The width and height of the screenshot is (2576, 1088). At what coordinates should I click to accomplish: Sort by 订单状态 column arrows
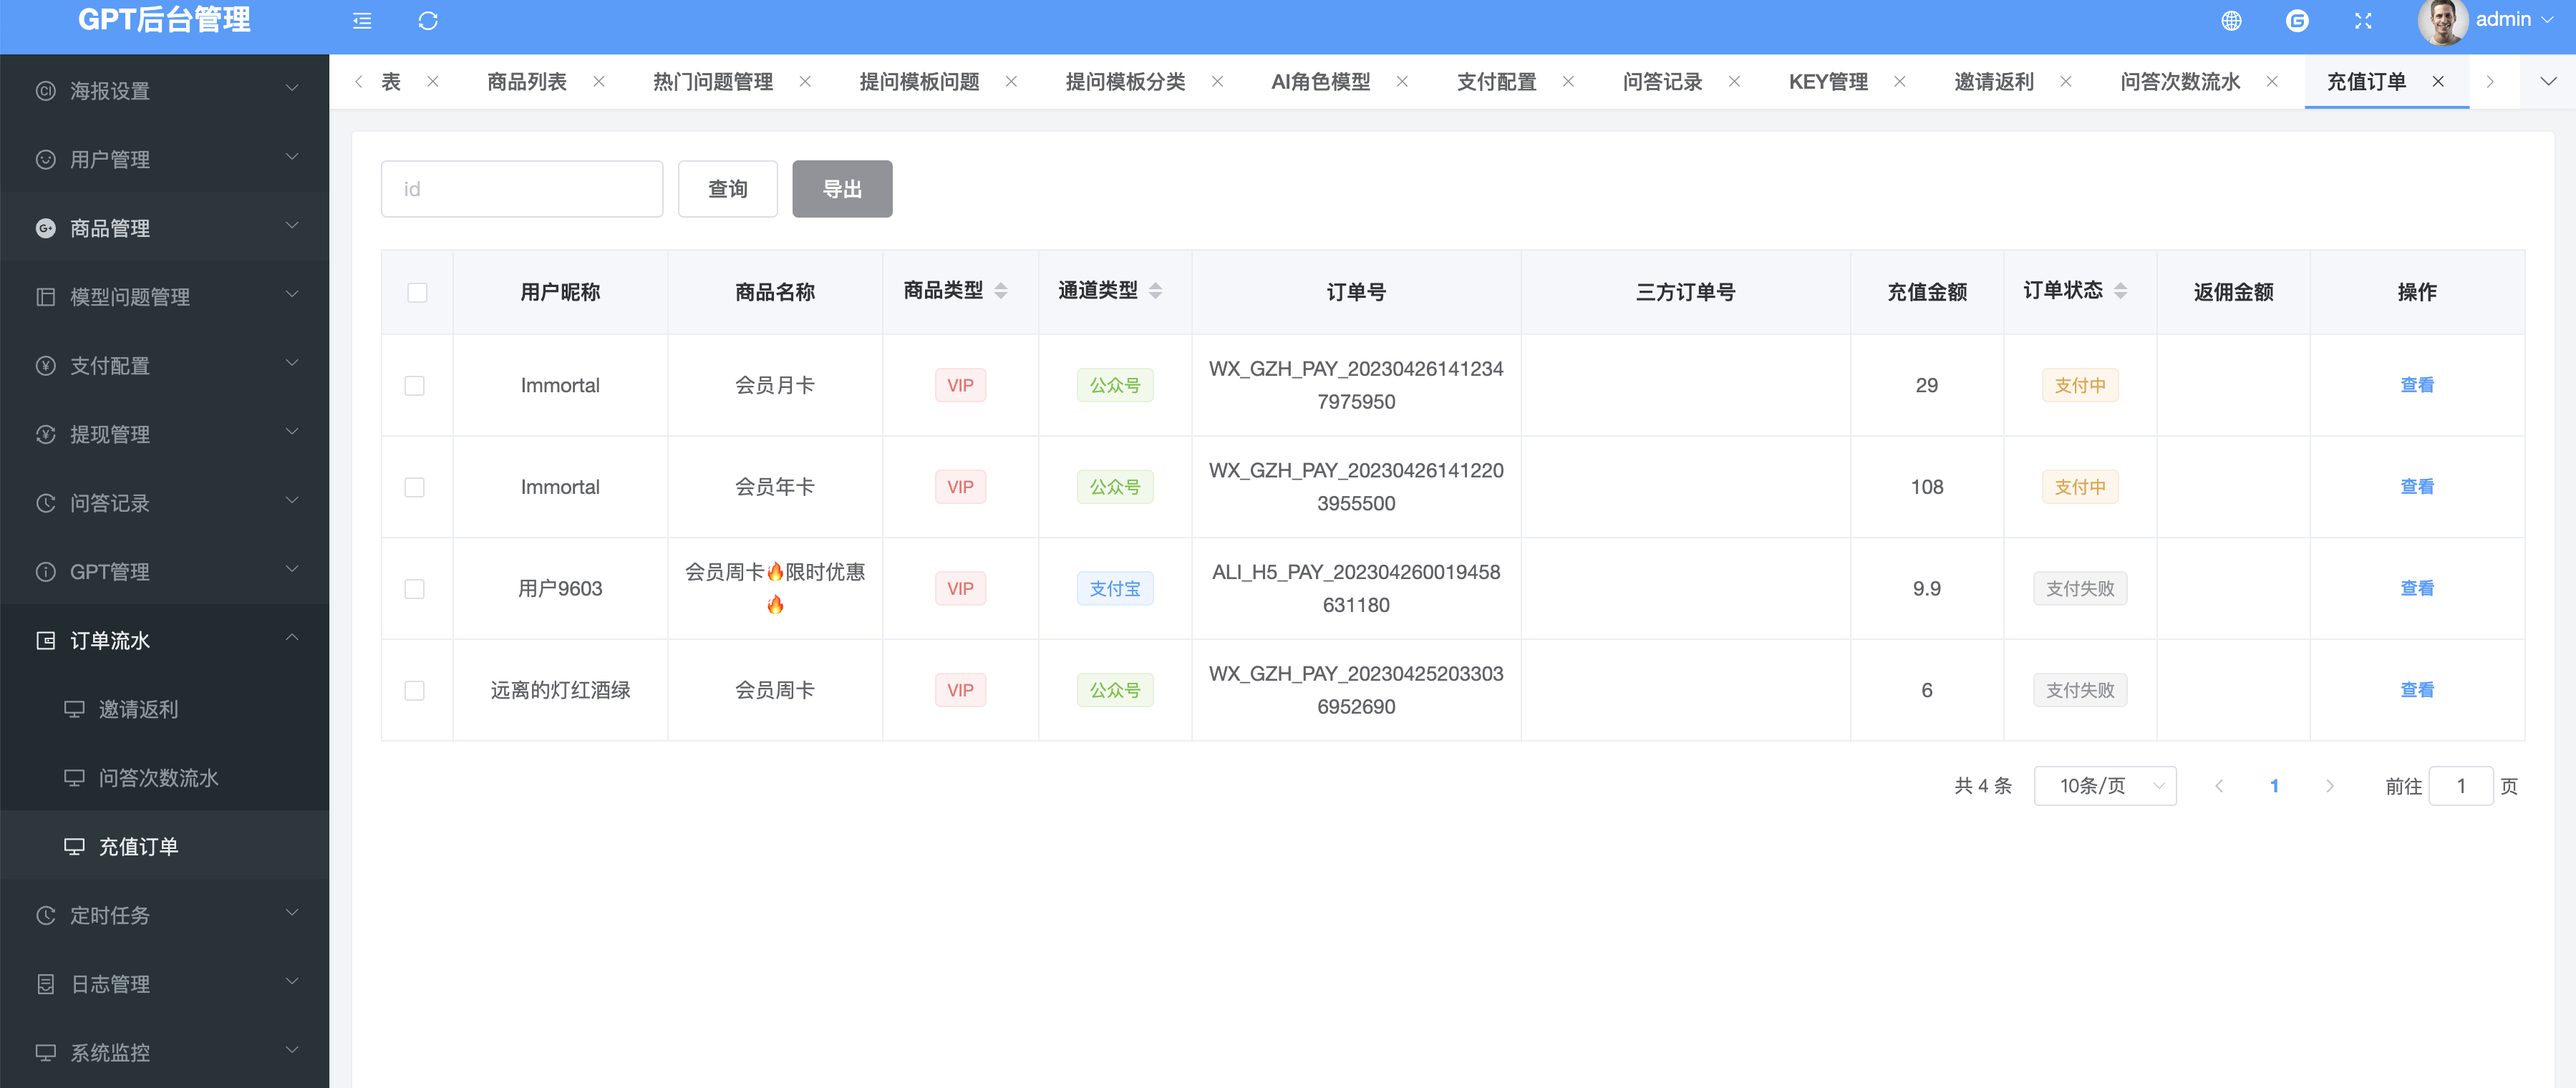click(x=2120, y=291)
